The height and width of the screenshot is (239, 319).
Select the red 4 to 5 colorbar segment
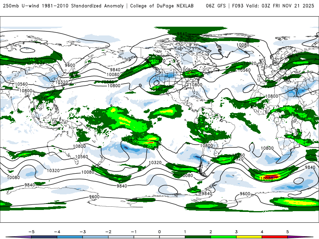[275, 237]
